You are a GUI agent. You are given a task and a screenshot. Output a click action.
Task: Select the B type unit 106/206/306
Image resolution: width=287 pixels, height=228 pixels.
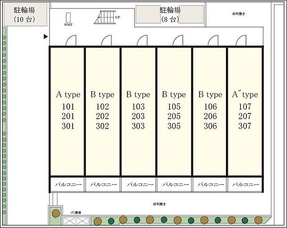210,111
